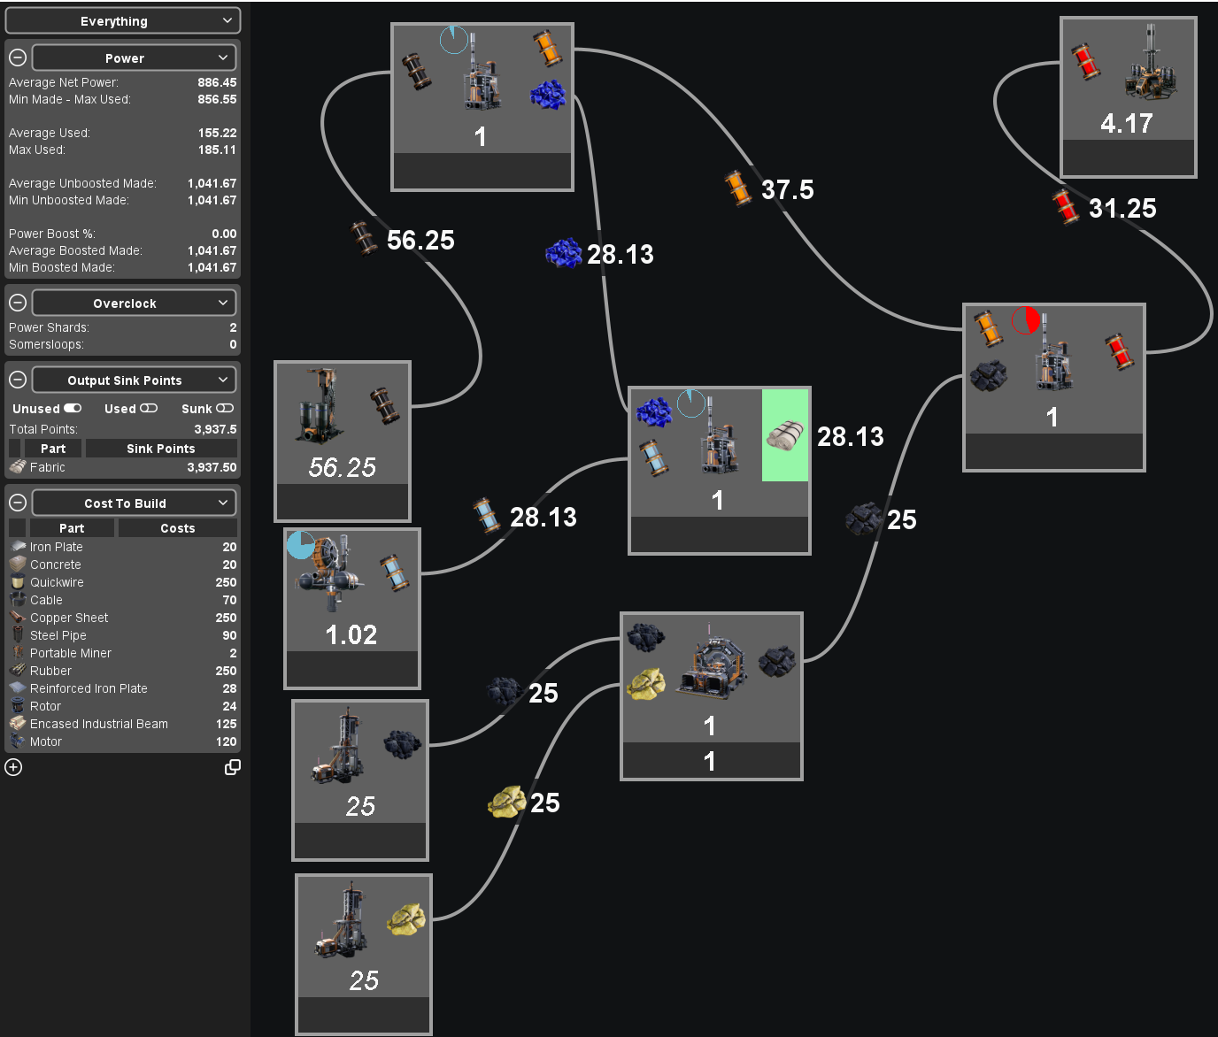This screenshot has height=1037, width=1218.
Task: Collapse the Output Sink Points panel
Action: (x=18, y=380)
